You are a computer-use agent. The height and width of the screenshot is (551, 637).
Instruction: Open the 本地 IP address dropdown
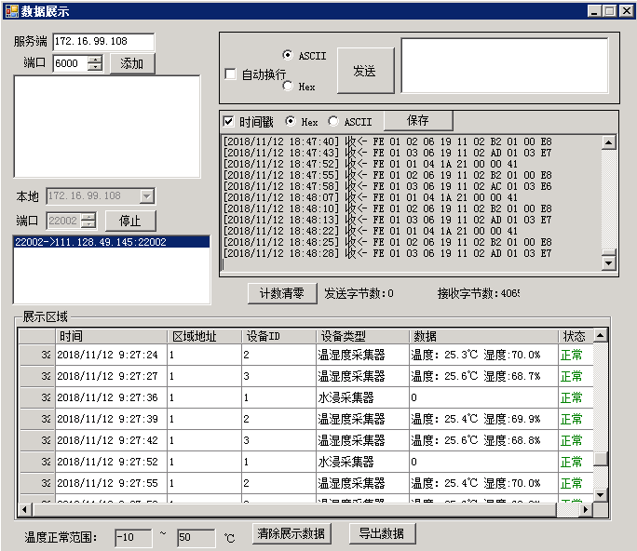coord(146,196)
